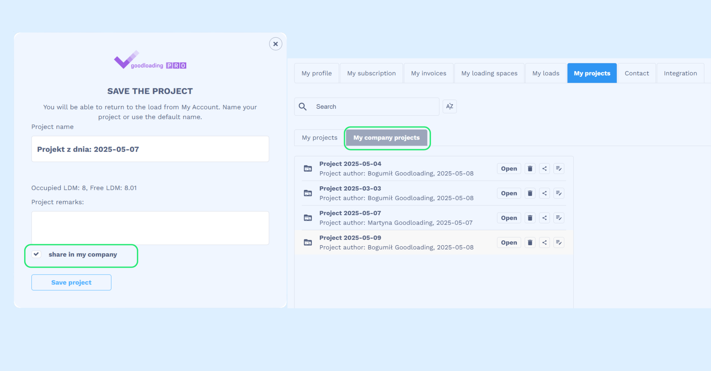
Task: Click share icon for Project 2025-05-04
Action: [544, 169]
